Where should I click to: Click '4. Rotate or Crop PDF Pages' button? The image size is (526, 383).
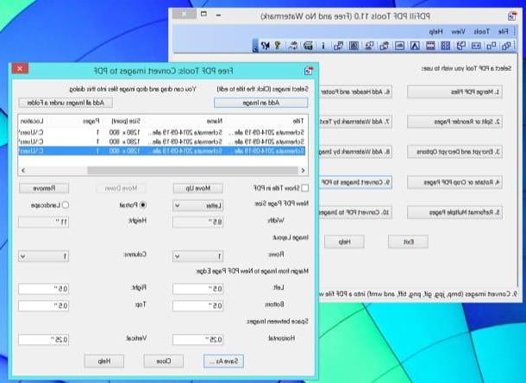click(x=455, y=182)
